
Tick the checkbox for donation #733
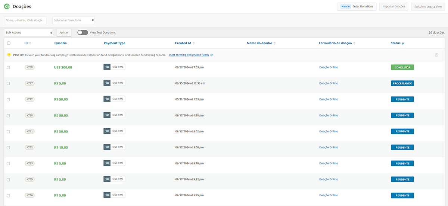(x=9, y=164)
